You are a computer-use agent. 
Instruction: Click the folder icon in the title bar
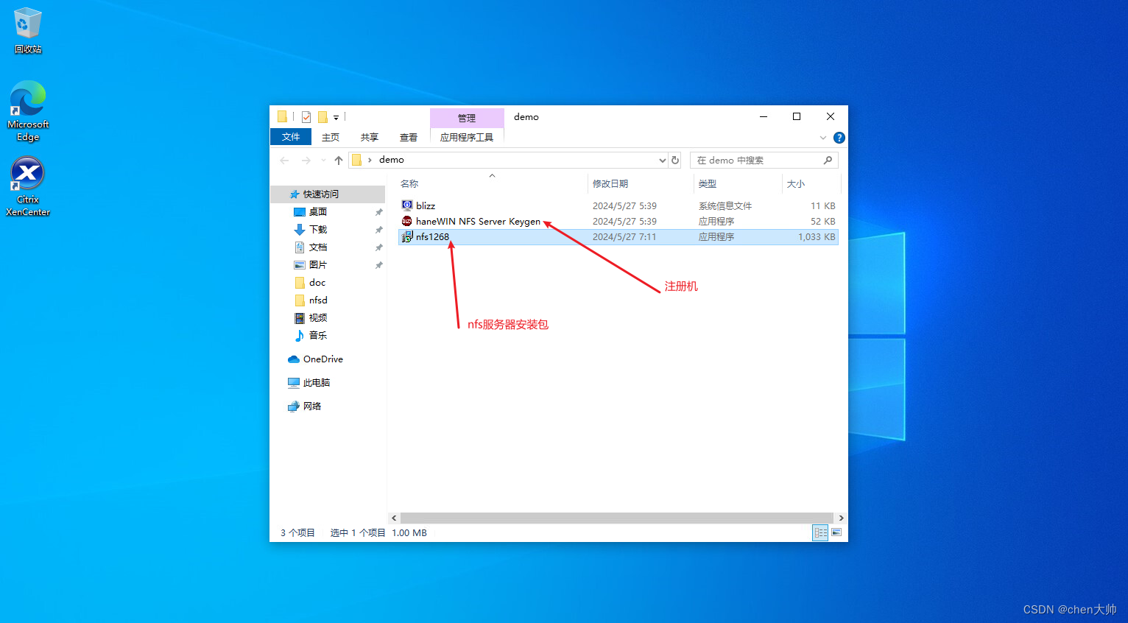coord(282,116)
